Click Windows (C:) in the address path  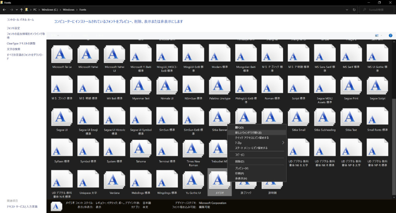(50, 10)
